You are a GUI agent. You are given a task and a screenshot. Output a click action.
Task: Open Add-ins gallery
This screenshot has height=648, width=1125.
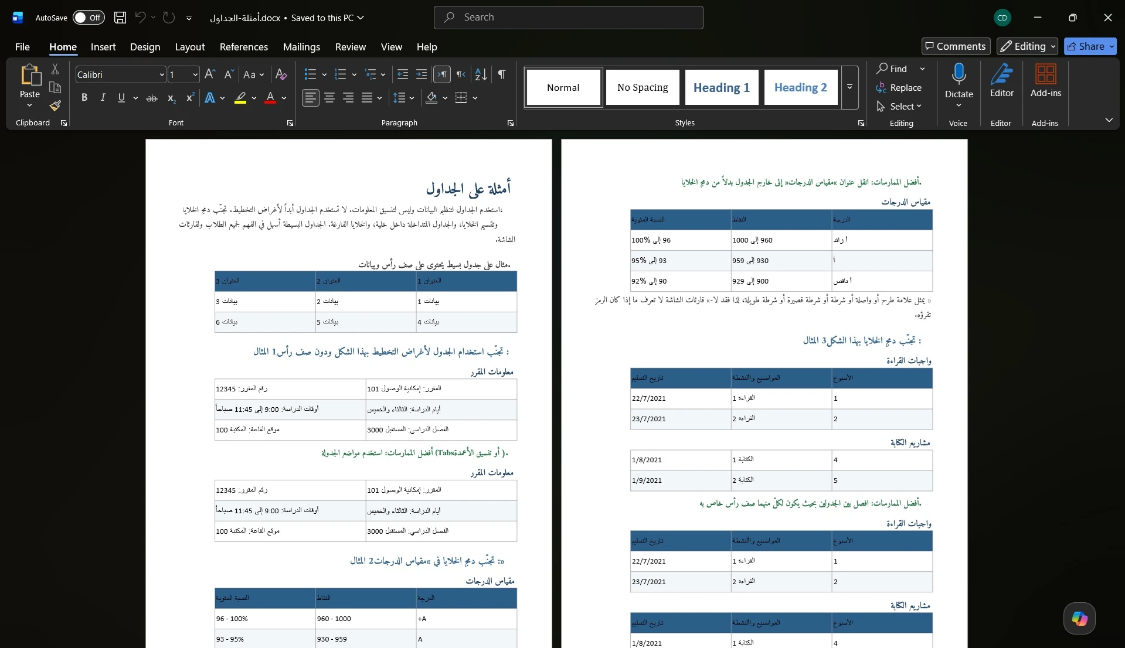click(x=1046, y=80)
